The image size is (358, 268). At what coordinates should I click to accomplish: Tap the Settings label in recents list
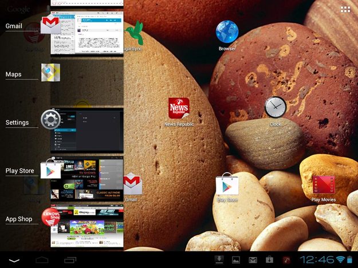(x=17, y=123)
